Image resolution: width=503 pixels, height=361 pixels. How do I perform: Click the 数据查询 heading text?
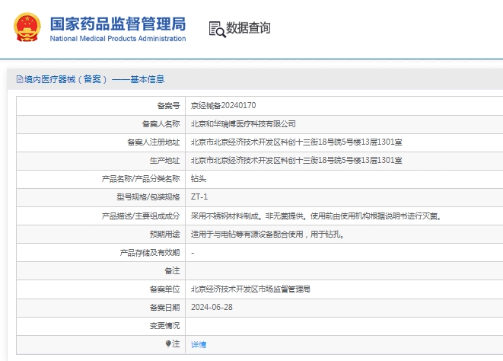[x=248, y=28]
